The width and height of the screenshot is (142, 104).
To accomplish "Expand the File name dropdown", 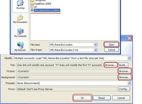I will coord(96,44).
